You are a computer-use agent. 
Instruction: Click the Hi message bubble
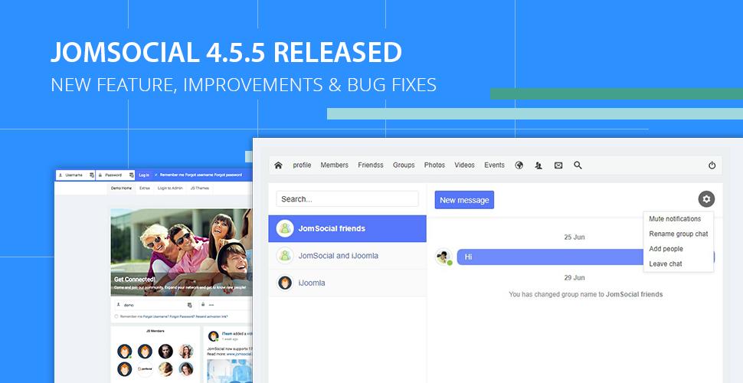tap(550, 257)
